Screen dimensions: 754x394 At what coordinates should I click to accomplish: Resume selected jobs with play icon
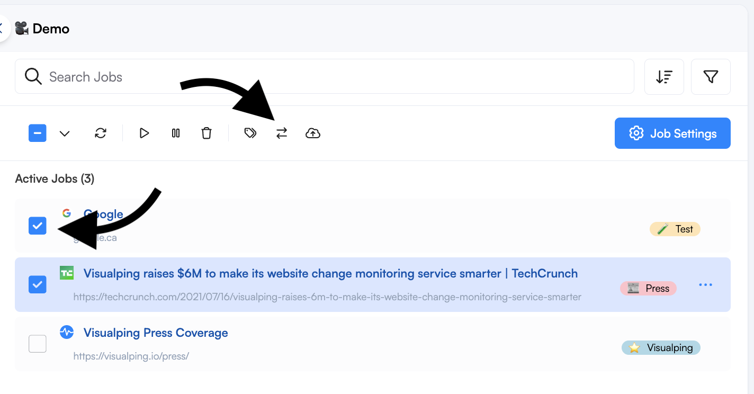[144, 133]
